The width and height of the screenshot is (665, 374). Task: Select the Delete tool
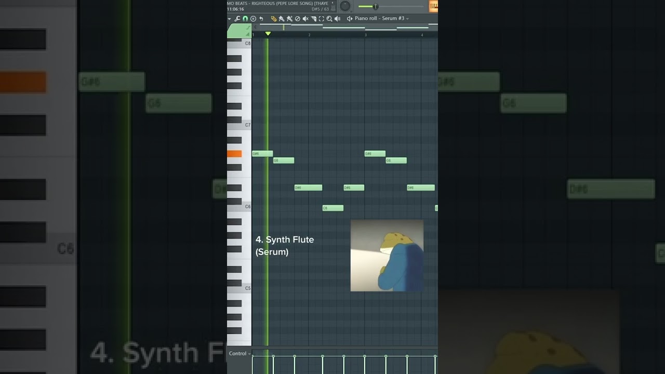[298, 19]
